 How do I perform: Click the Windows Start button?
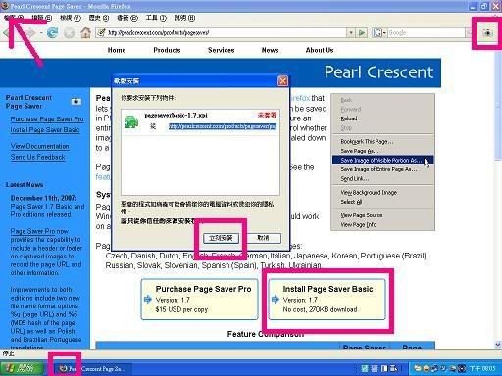[x=22, y=369]
